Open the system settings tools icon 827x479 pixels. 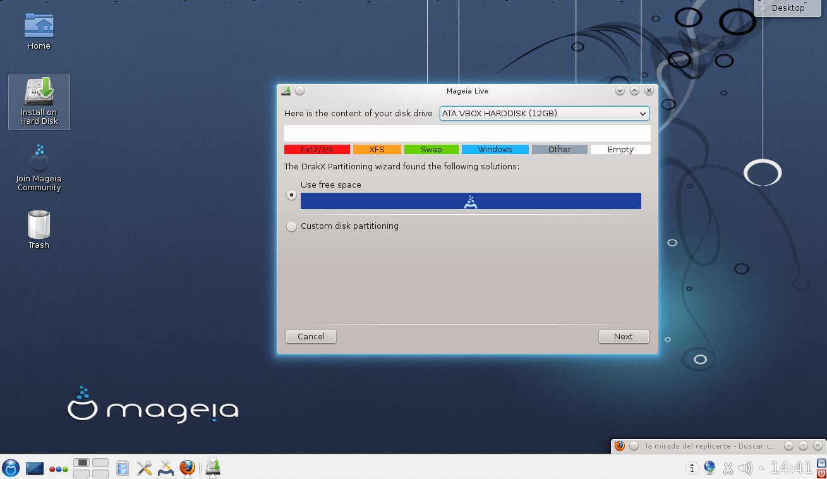(x=145, y=468)
